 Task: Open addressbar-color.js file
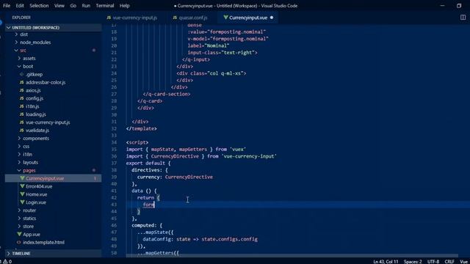click(54, 82)
